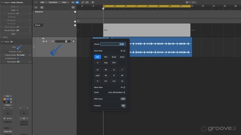This screenshot has width=241, height=135.
Task: Open Freeze Mode Pre Fader dropdown
Action: pyautogui.click(x=23, y=55)
